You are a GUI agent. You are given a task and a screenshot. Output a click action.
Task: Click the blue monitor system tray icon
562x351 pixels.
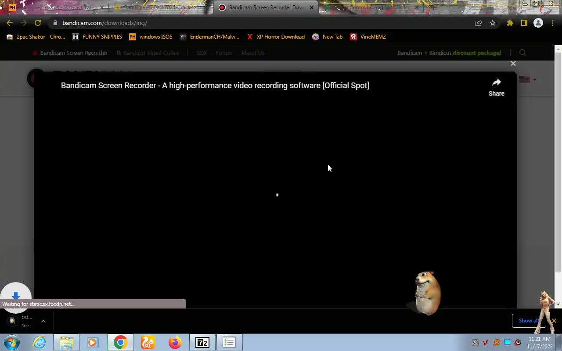tap(507, 343)
